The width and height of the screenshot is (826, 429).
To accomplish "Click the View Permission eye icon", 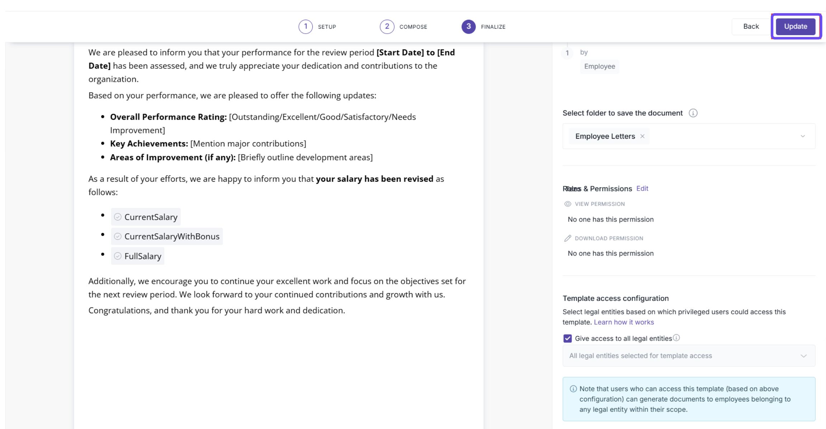I will (x=567, y=204).
